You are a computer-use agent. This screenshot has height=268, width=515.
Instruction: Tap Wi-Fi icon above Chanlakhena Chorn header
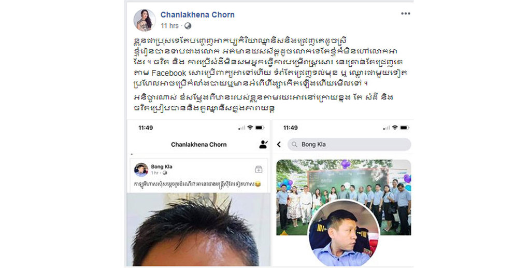(x=250, y=128)
